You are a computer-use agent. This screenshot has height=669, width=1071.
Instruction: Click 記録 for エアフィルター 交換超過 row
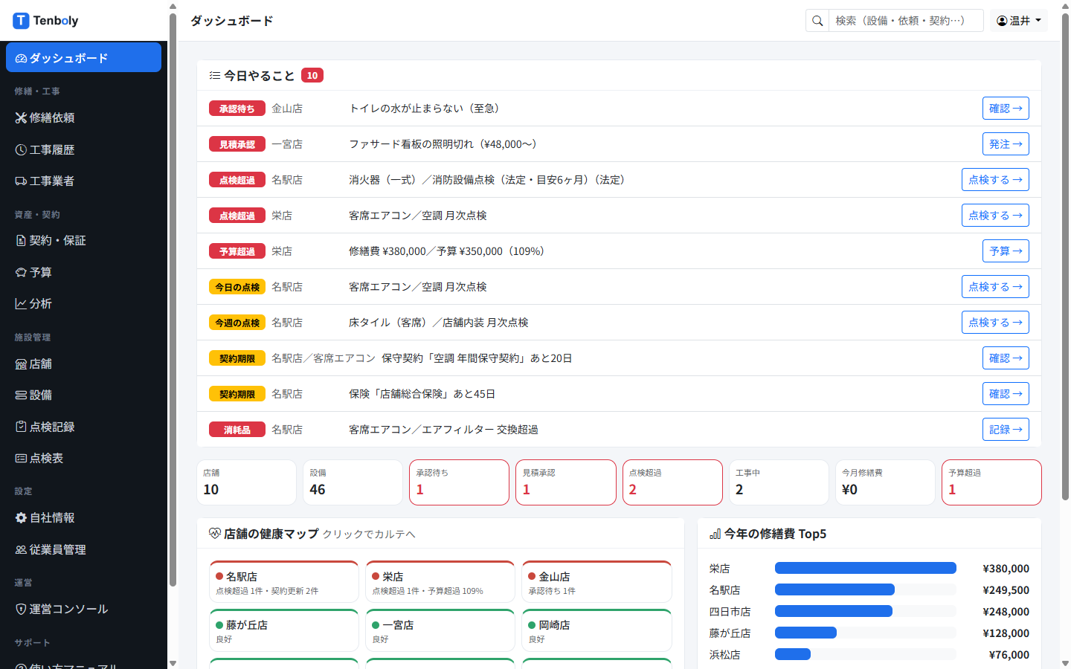tap(1006, 429)
